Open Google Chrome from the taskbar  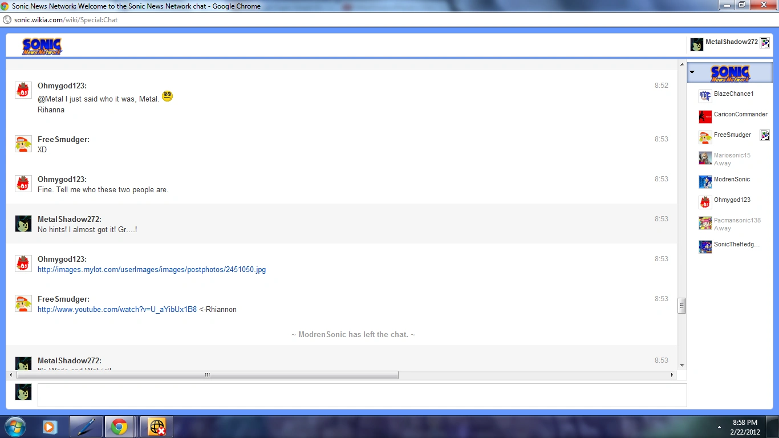(119, 427)
